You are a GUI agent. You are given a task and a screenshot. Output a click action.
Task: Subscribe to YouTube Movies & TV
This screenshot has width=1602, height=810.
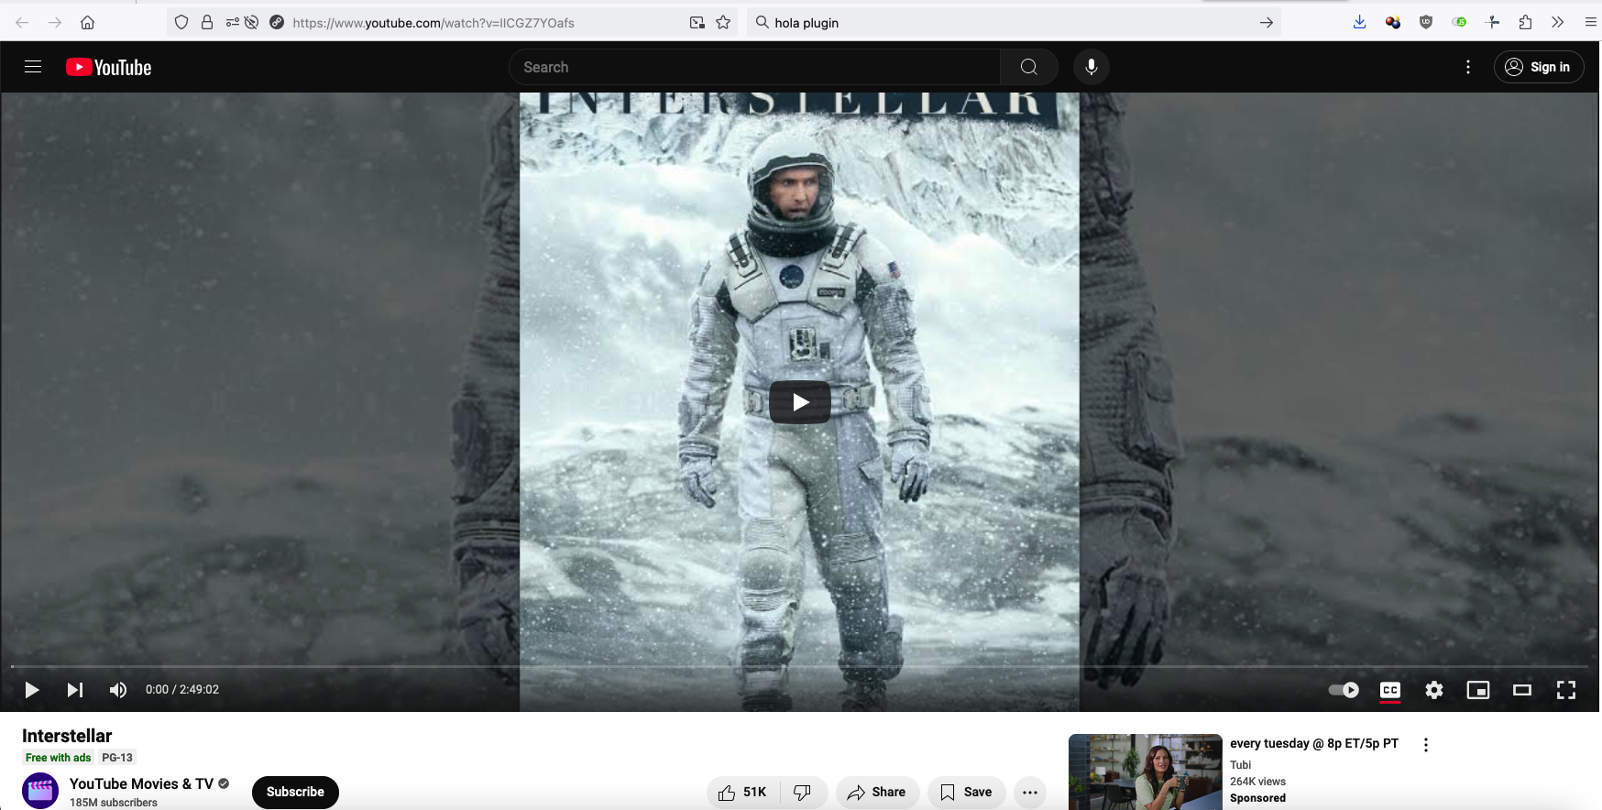(295, 792)
